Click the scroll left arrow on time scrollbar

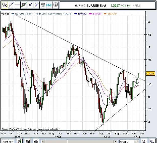click(43, 141)
